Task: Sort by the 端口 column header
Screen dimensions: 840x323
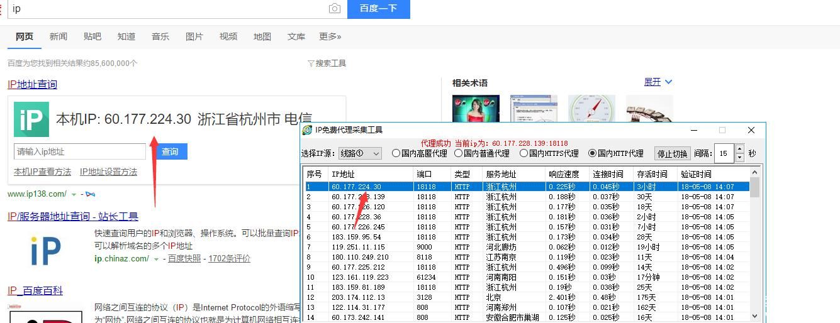Action: (432, 174)
